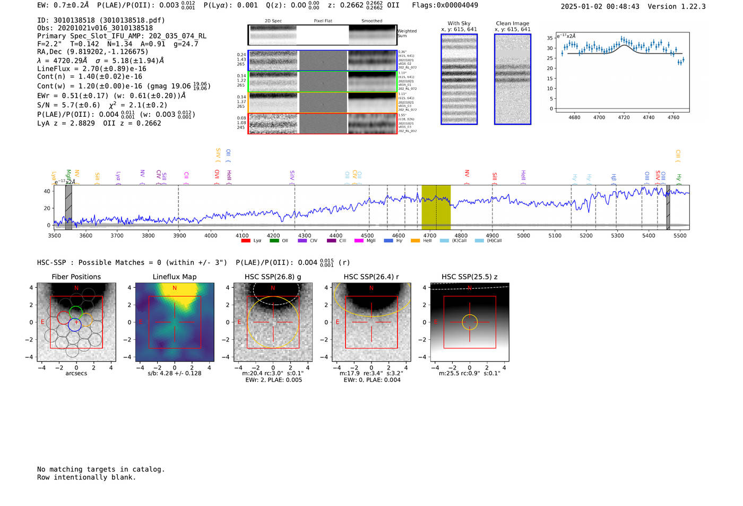Click the 'EWr: 2, PLAE: 0.005' caption

pos(273,380)
